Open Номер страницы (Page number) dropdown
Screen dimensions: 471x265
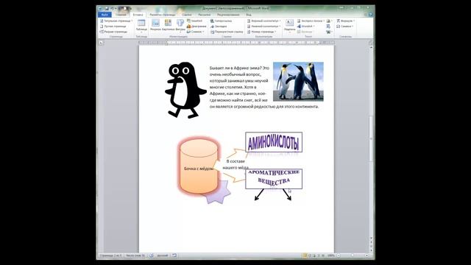(x=262, y=32)
